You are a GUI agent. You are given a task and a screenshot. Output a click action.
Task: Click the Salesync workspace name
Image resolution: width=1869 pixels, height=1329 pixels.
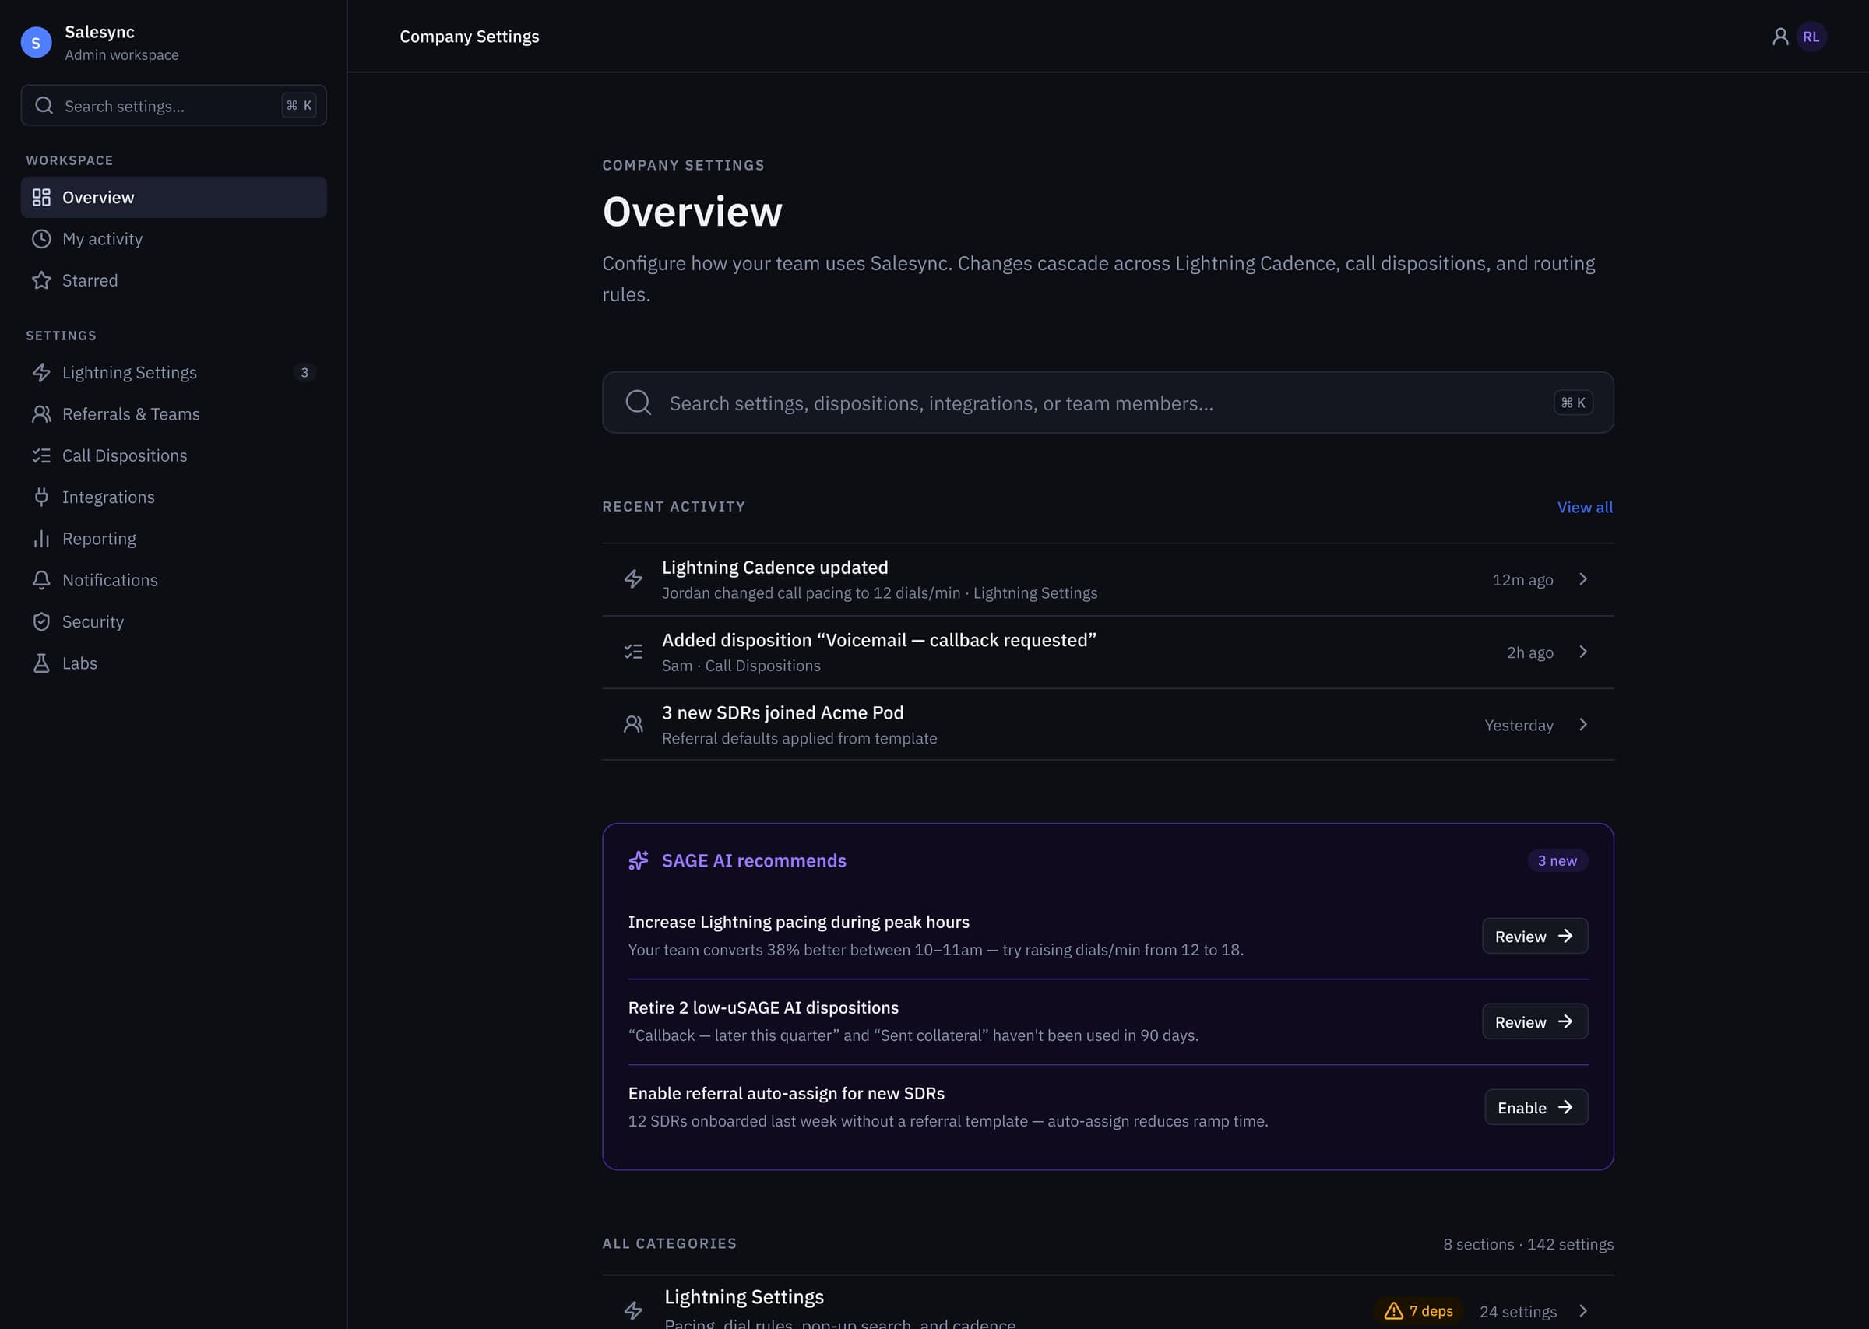pos(100,32)
